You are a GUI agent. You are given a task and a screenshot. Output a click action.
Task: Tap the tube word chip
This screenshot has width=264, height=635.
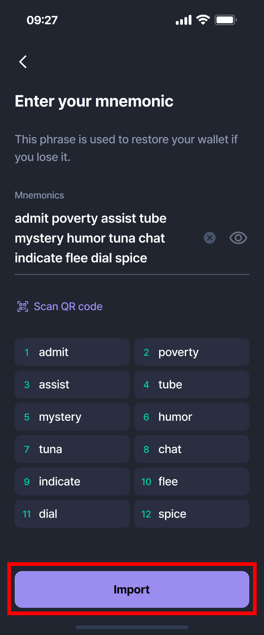click(192, 384)
